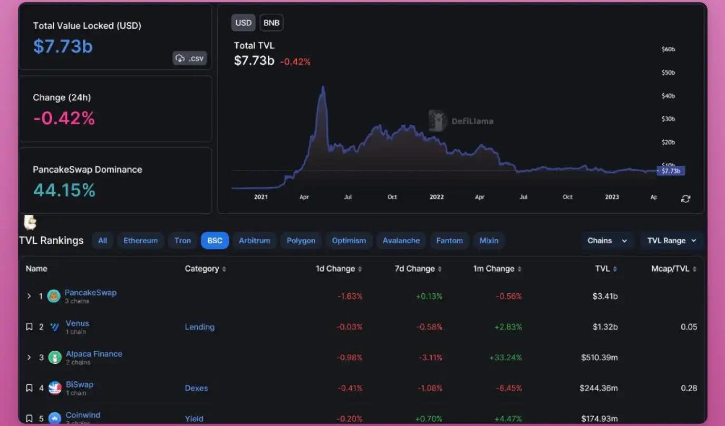Open the TVL Range dropdown

tap(672, 241)
